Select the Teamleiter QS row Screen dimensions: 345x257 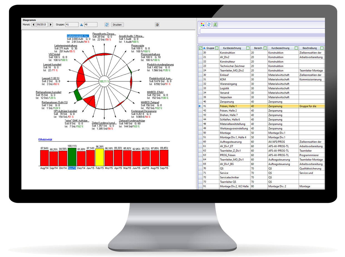click(262, 182)
